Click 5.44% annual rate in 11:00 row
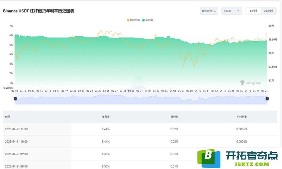The width and height of the screenshot is (282, 169). tap(105, 129)
